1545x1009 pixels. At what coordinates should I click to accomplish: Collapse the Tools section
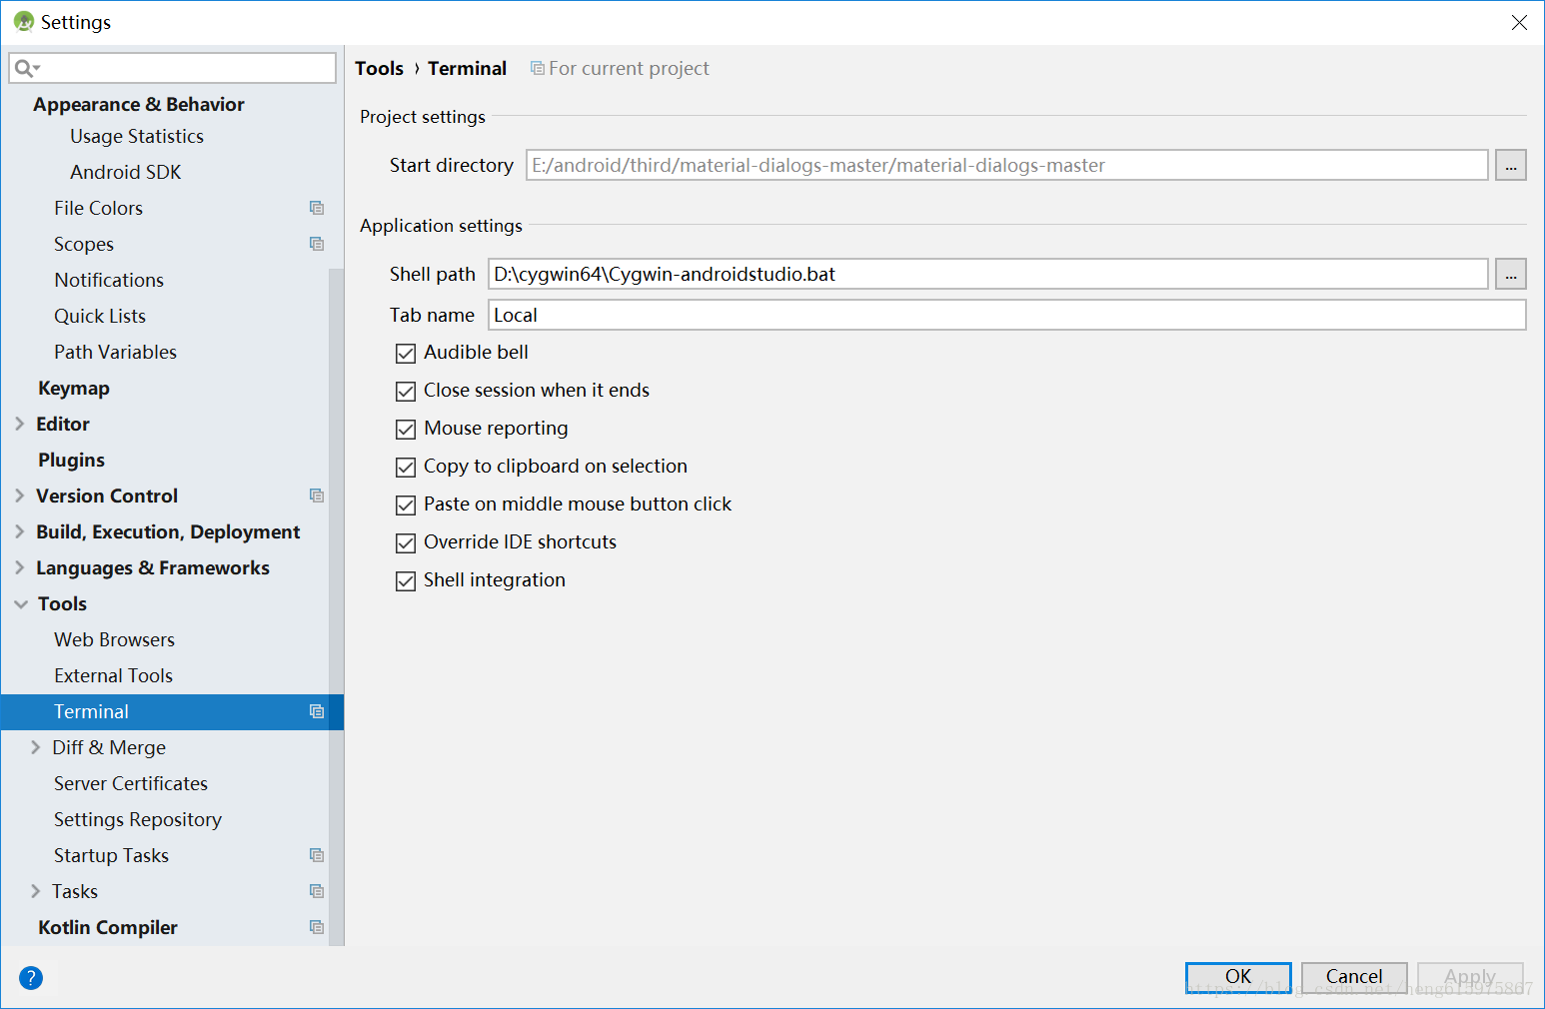tap(21, 603)
